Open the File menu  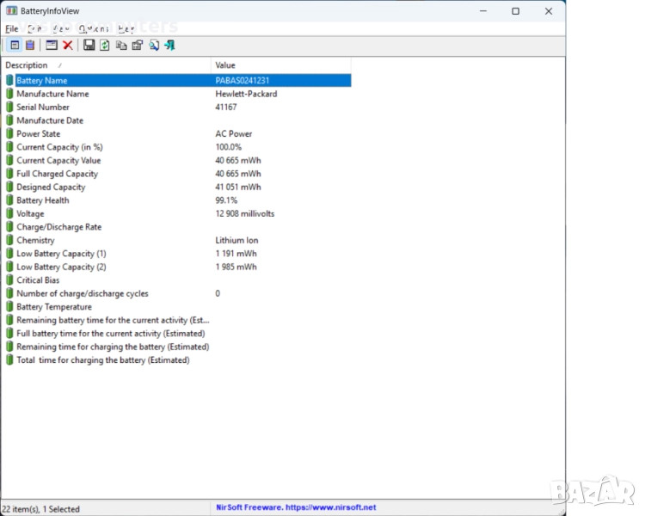point(11,28)
